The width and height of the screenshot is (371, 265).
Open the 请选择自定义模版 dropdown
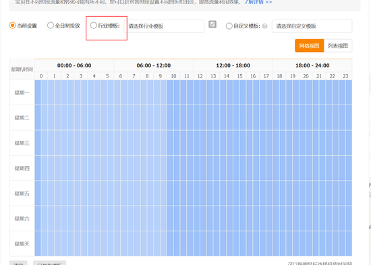[312, 26]
